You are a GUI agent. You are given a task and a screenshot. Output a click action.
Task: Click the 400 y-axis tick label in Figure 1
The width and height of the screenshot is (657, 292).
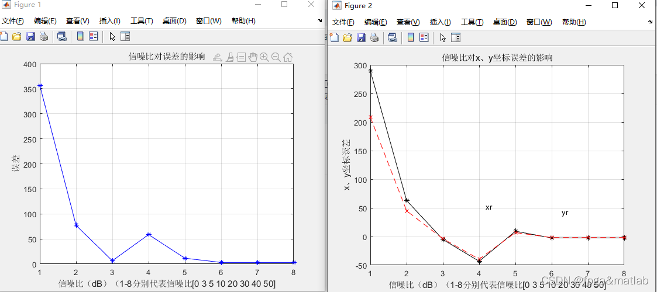pos(30,64)
